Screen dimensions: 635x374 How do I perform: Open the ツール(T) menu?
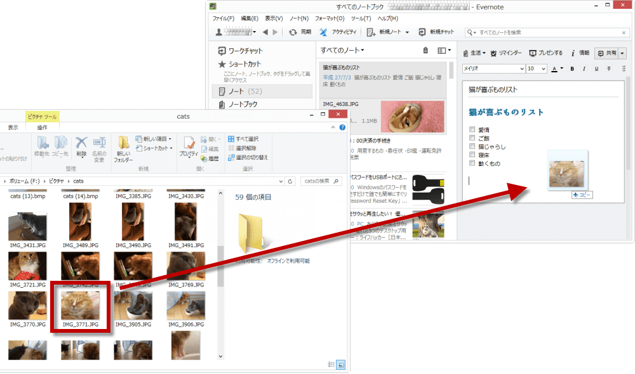361,18
